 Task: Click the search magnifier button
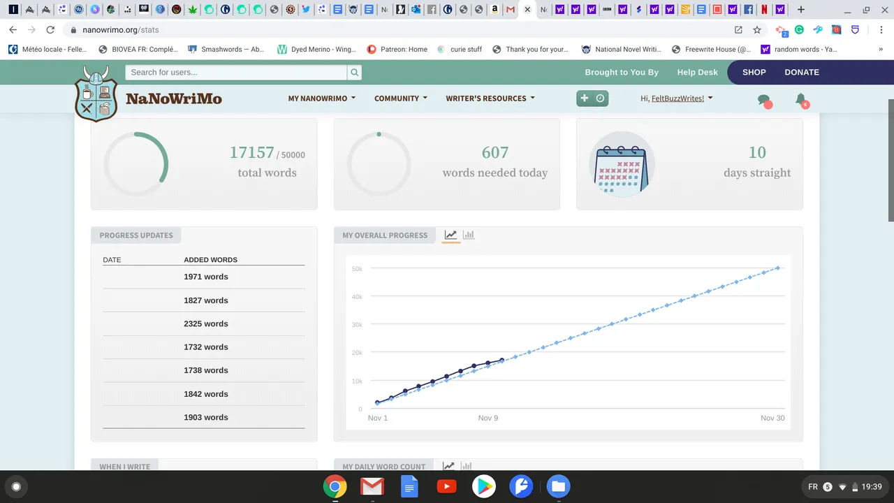click(x=355, y=72)
